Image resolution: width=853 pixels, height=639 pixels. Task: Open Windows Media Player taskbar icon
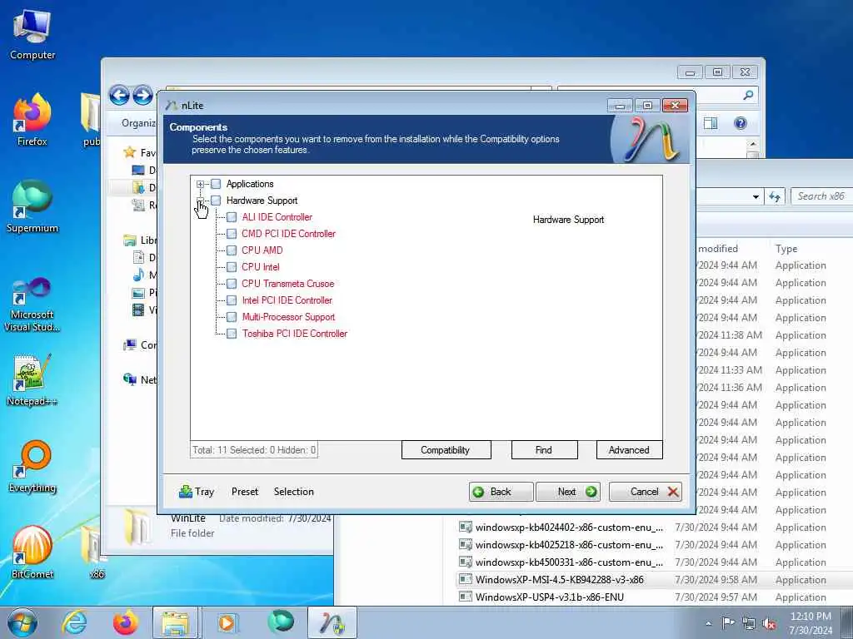coord(227,623)
